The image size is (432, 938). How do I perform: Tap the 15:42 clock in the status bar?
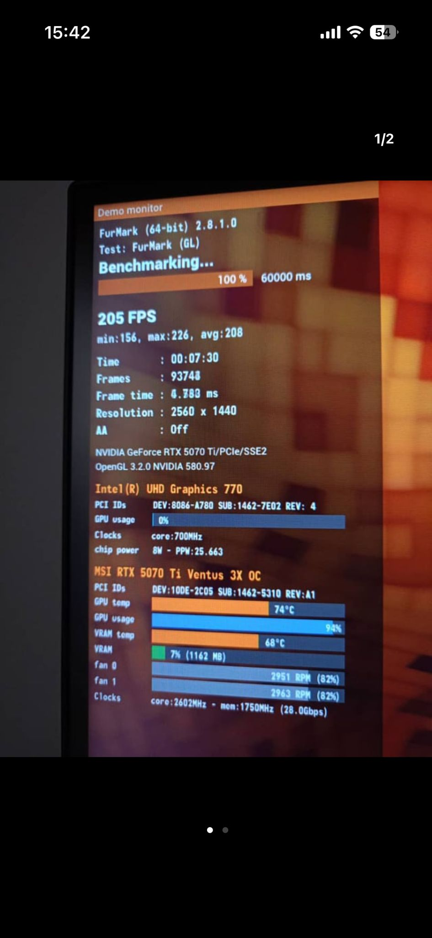pos(67,33)
